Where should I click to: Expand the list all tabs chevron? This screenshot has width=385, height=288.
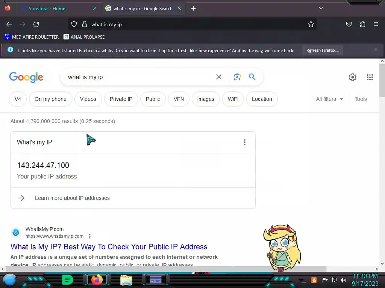pyautogui.click(x=321, y=8)
